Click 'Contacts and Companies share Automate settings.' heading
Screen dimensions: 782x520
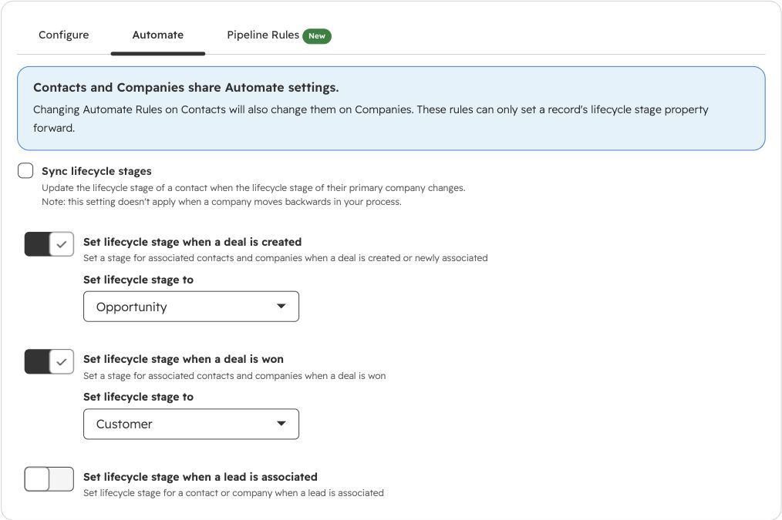click(x=186, y=88)
